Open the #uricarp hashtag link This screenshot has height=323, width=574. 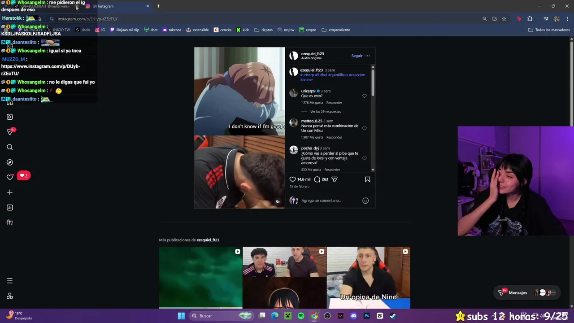coord(307,75)
